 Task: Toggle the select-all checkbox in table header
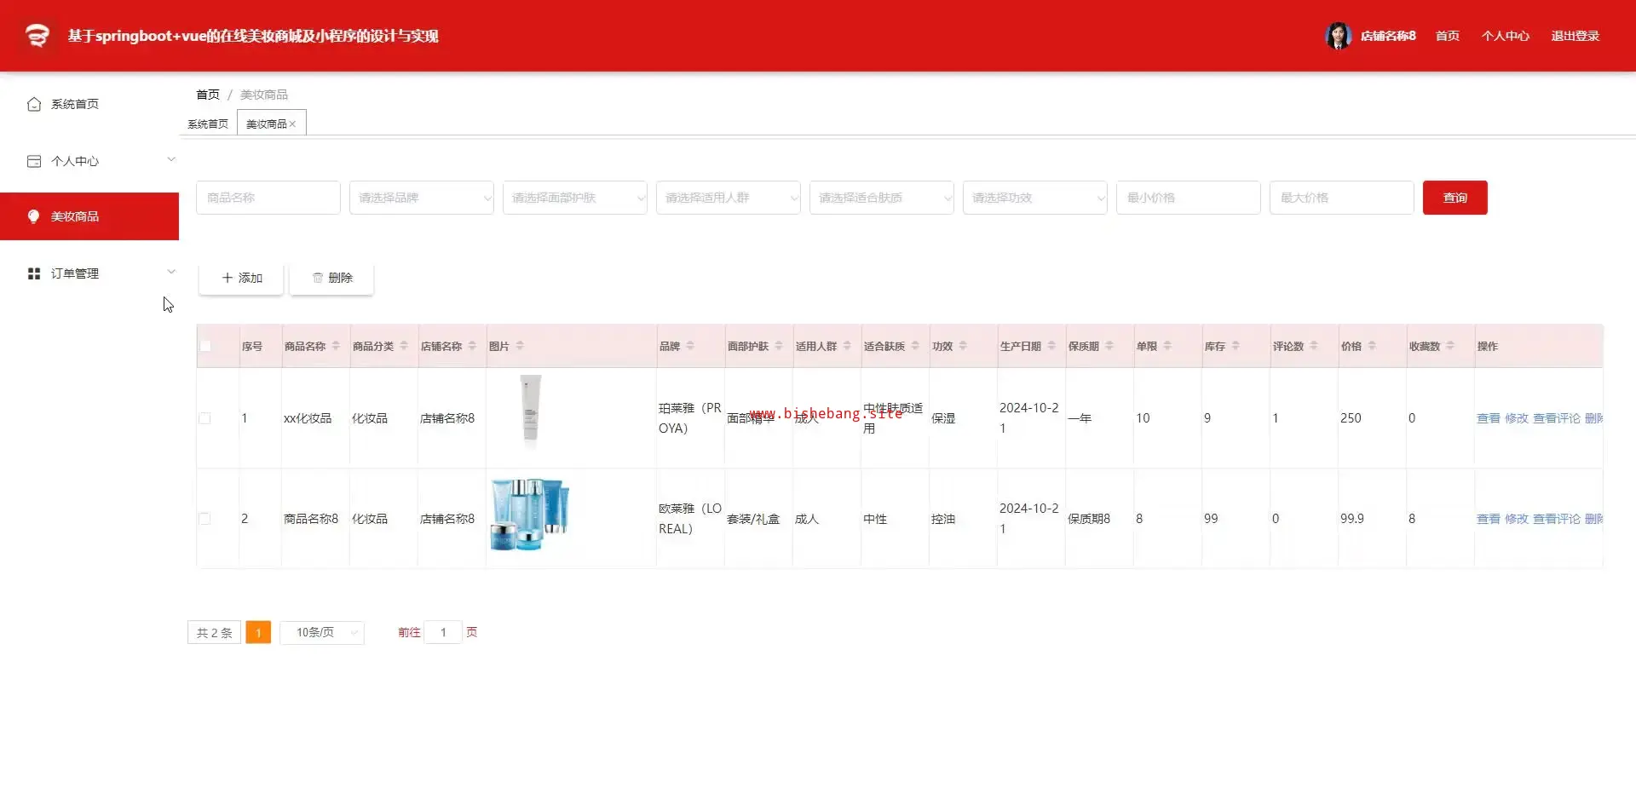point(205,346)
